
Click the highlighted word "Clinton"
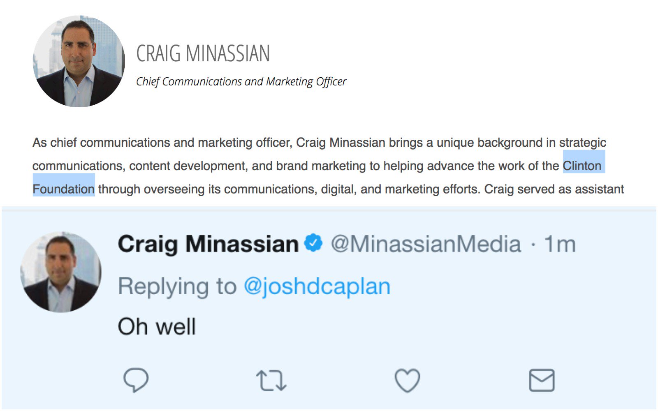click(582, 166)
